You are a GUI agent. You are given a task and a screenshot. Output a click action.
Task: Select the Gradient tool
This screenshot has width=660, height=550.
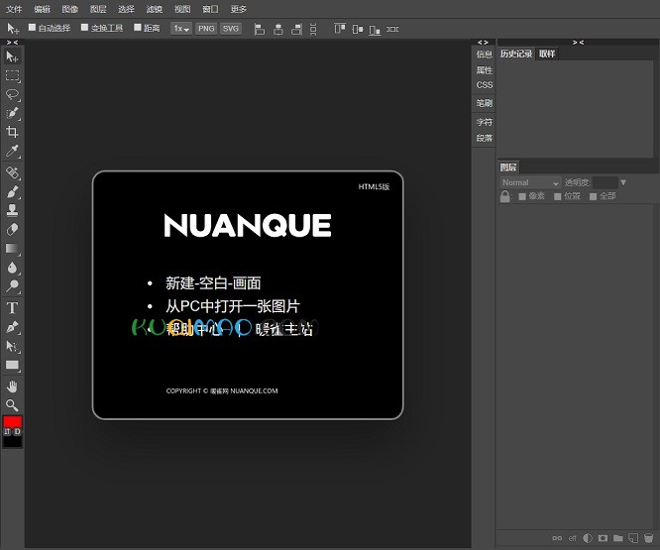click(x=12, y=249)
